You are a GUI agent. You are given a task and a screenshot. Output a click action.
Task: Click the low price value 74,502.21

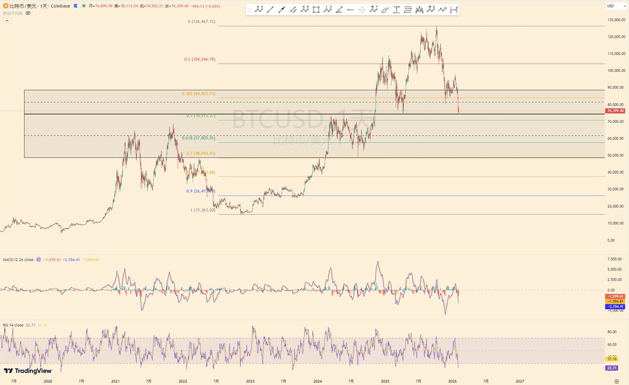154,6
